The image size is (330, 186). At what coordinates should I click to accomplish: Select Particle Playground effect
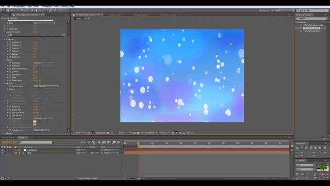pos(312,31)
